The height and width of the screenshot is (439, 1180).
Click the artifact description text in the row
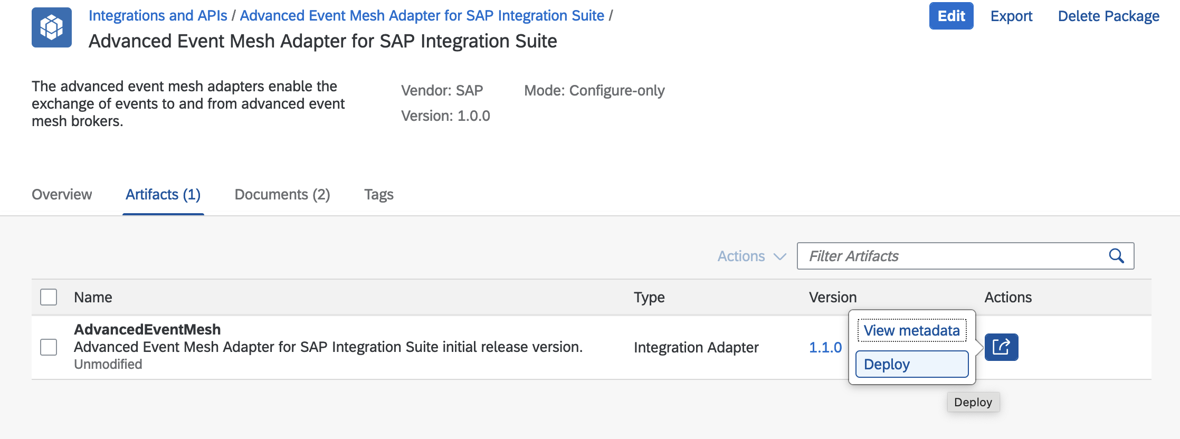tap(328, 347)
